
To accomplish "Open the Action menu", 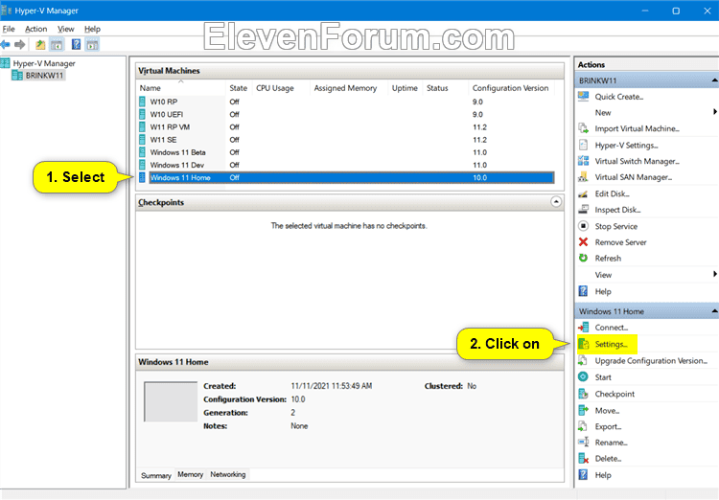I will coord(35,29).
